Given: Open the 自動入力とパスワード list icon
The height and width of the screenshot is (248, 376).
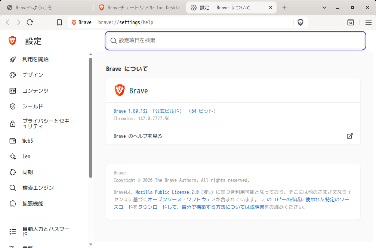Looking at the screenshot, I should click(x=13, y=232).
